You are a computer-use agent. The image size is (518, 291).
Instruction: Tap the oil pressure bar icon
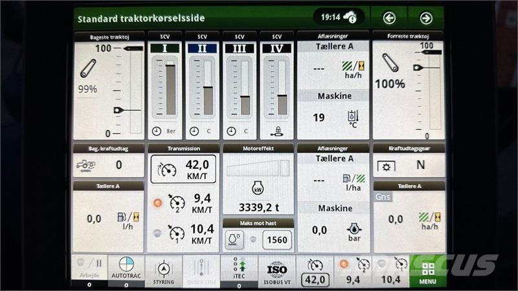click(354, 233)
